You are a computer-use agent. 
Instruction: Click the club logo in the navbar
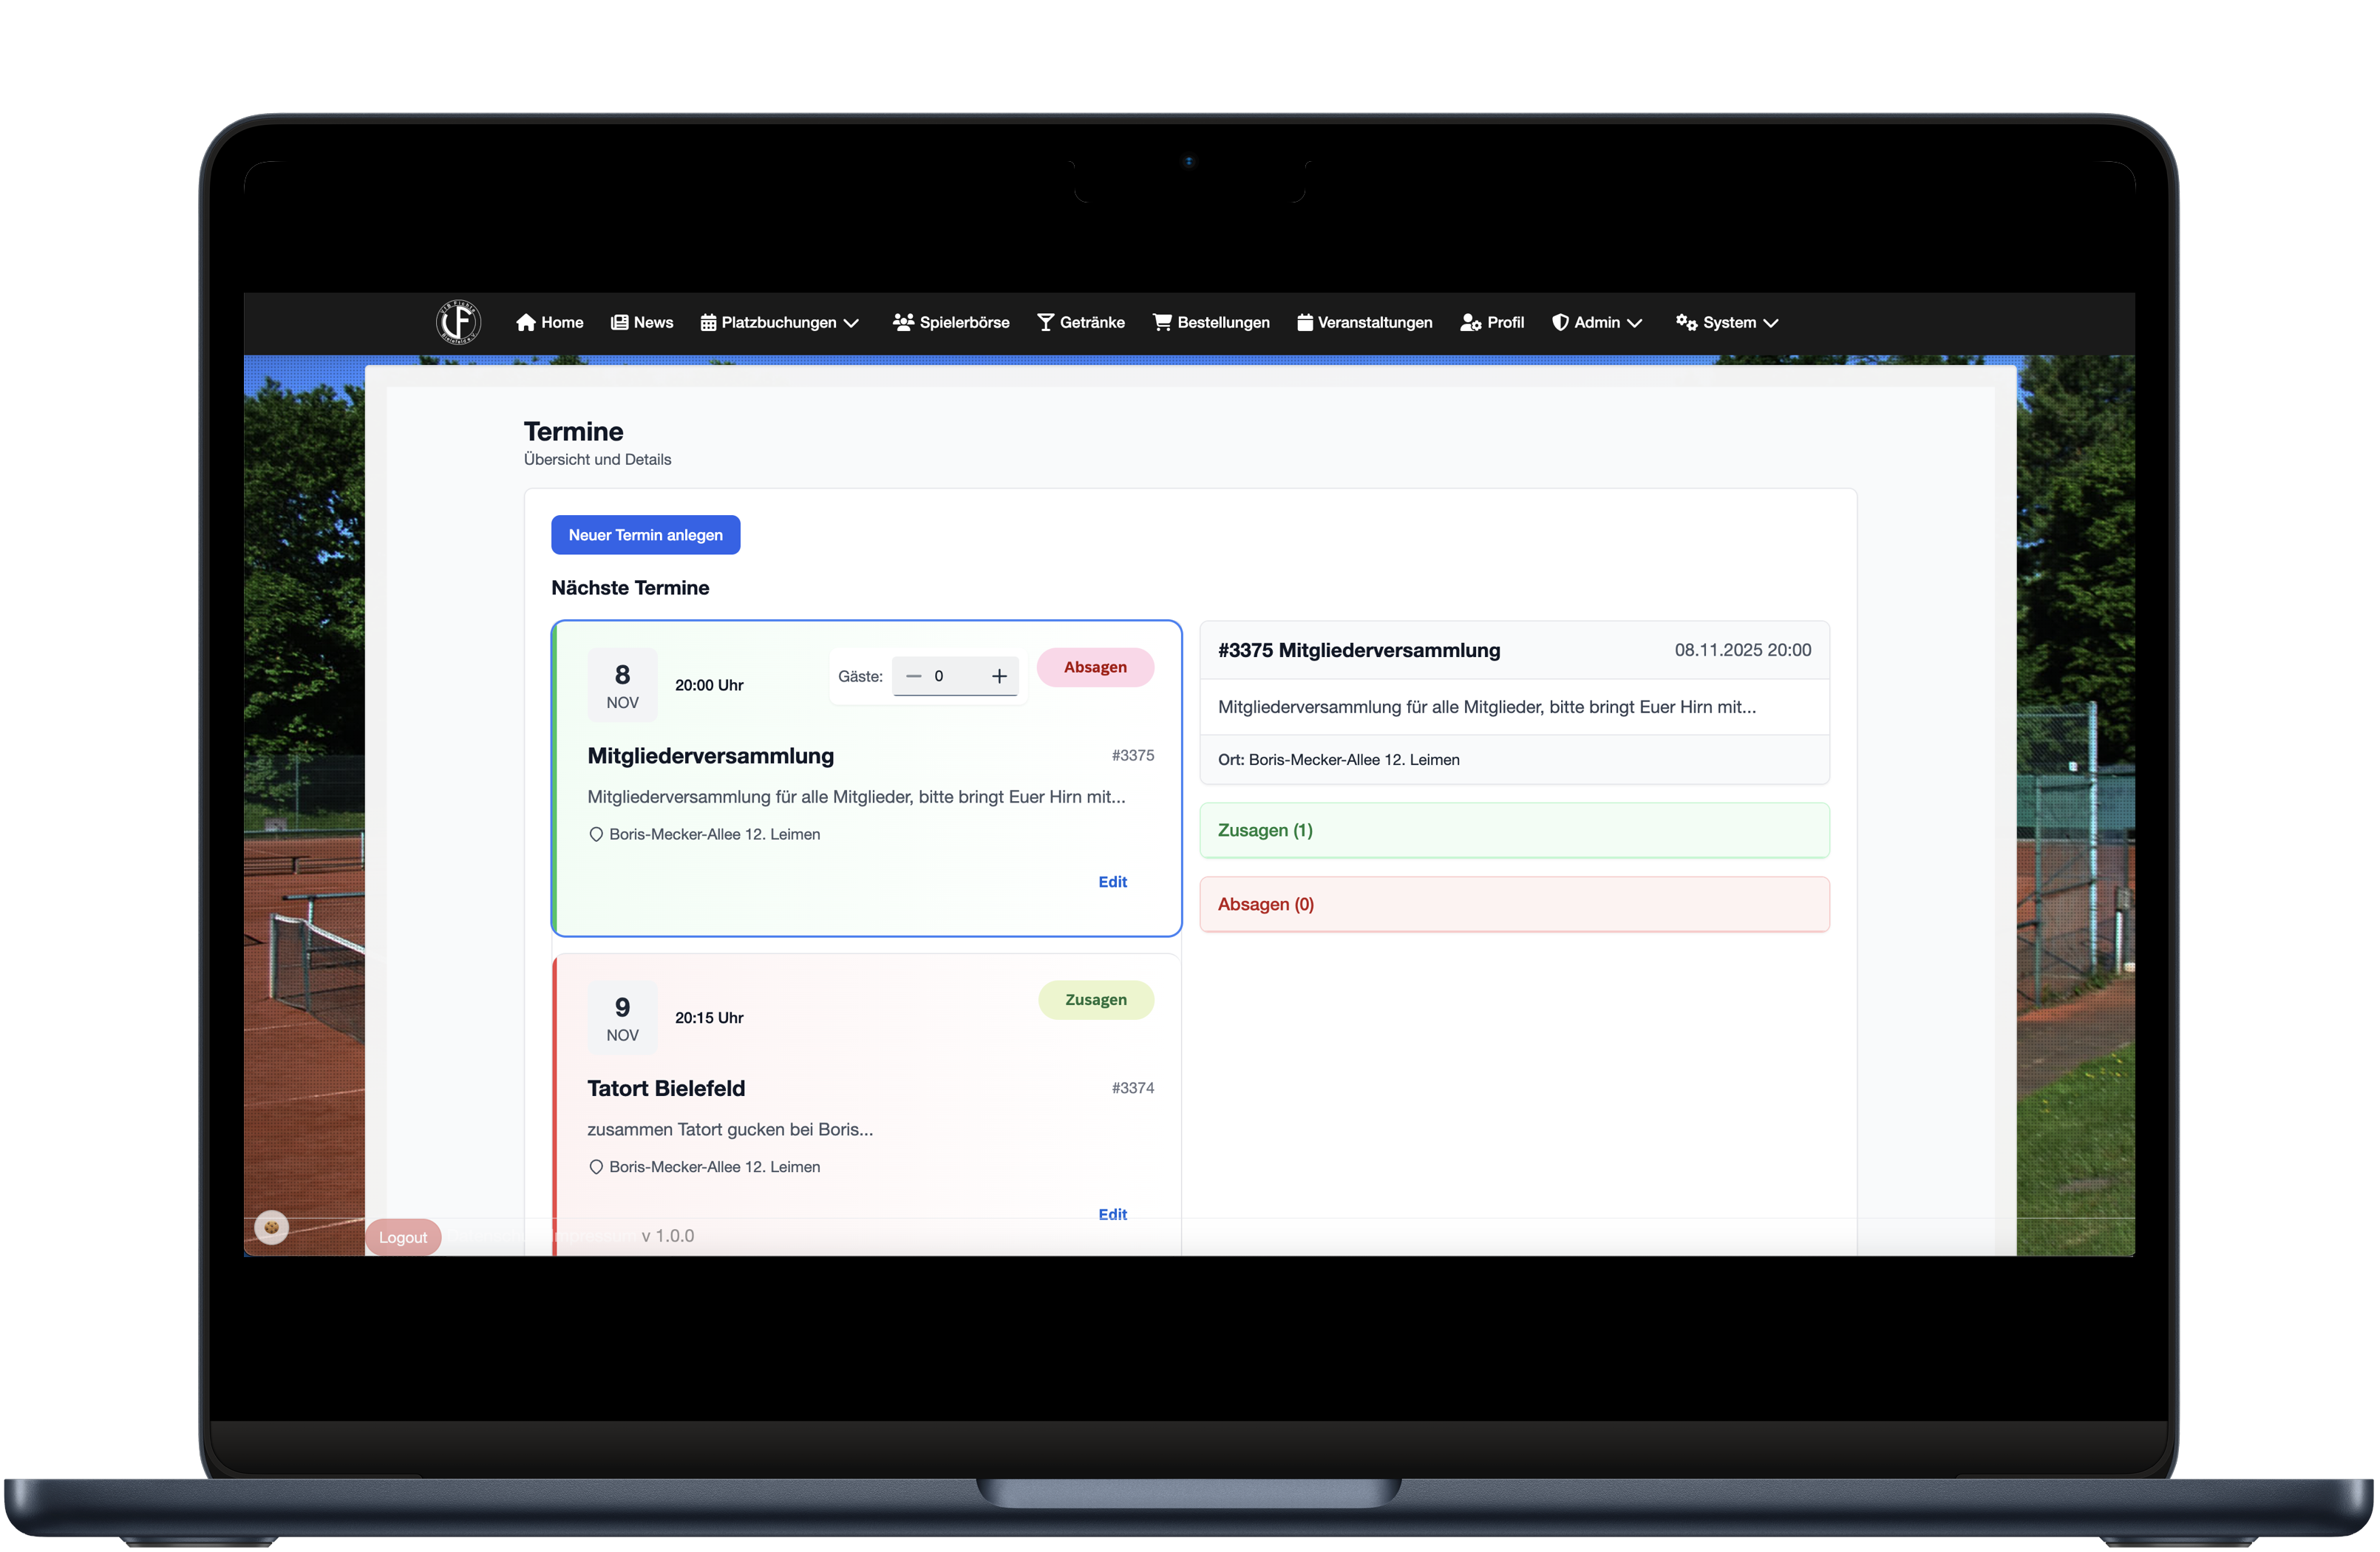(x=458, y=322)
